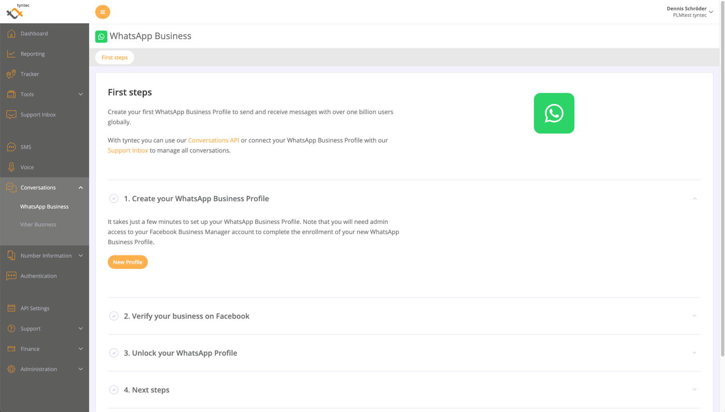The width and height of the screenshot is (725, 412).
Task: Click the Administration gear icon
Action: [x=11, y=369]
